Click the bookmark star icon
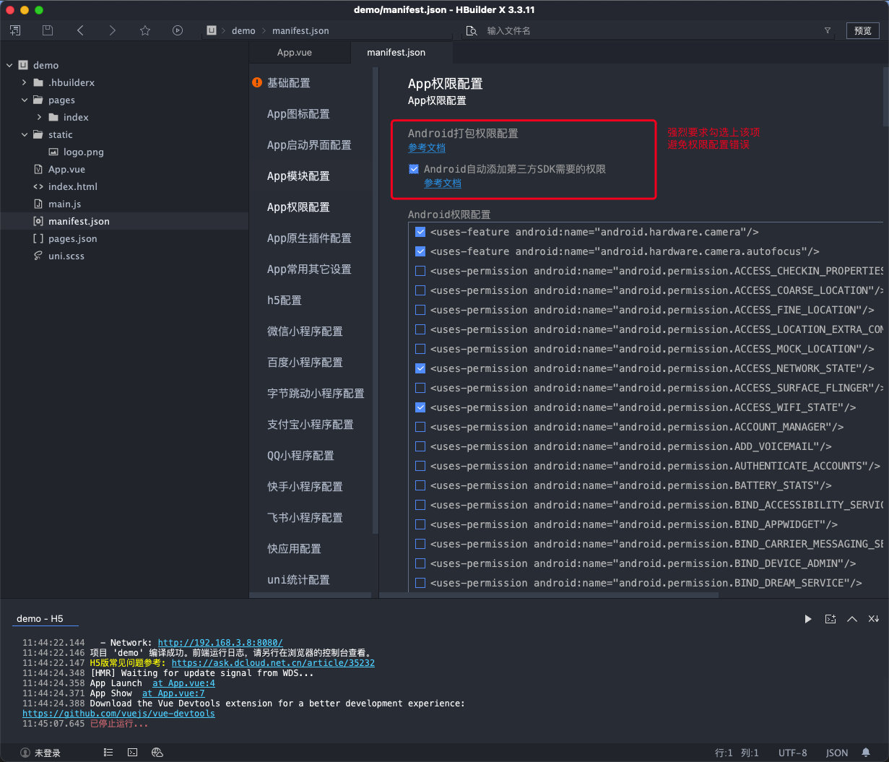This screenshot has height=762, width=889. coord(145,30)
